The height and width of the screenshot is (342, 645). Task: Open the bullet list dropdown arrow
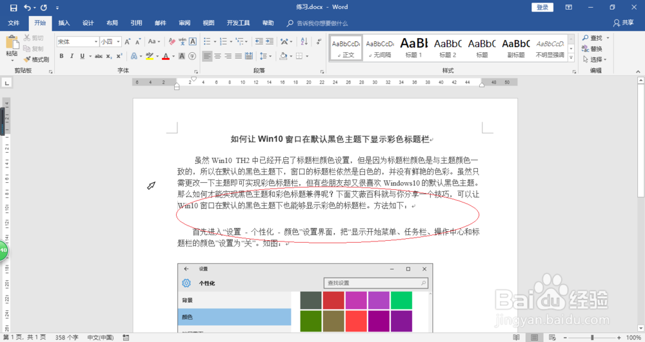point(215,41)
